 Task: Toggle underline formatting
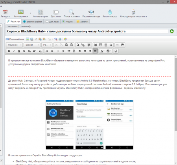(x=19, y=51)
